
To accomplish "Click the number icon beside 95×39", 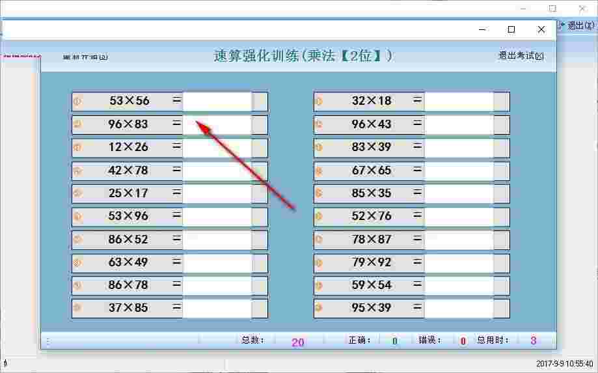I will click(x=319, y=308).
